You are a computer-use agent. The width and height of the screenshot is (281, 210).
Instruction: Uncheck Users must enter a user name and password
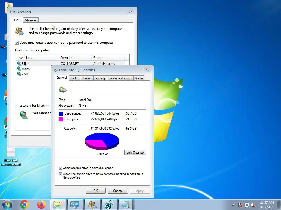(x=17, y=43)
